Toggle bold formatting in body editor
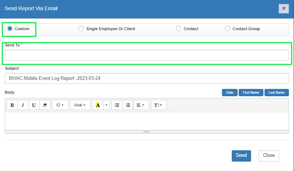 pyautogui.click(x=12, y=105)
